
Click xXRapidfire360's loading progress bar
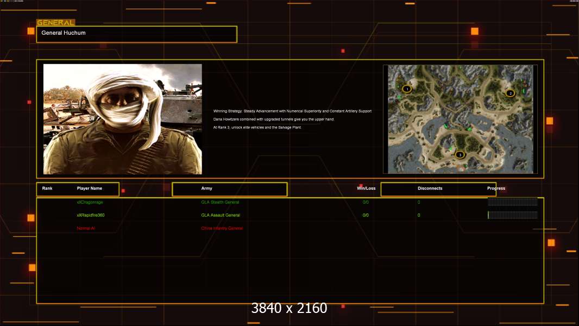[512, 215]
